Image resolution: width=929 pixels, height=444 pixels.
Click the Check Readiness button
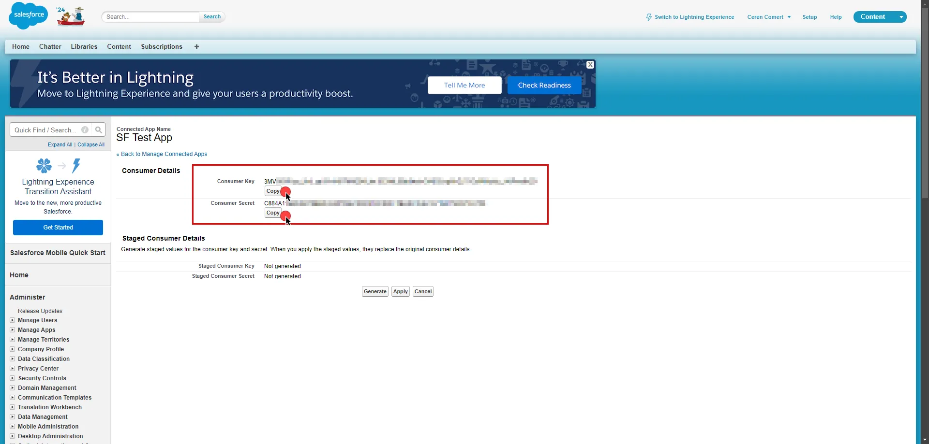(x=544, y=85)
